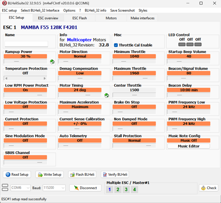Select ESC number 2
221x203 pixels.
pos(118,189)
